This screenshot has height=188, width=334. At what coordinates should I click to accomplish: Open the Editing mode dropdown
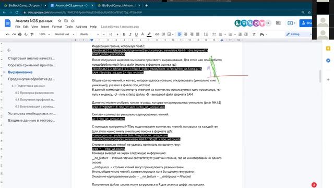[x=299, y=34]
